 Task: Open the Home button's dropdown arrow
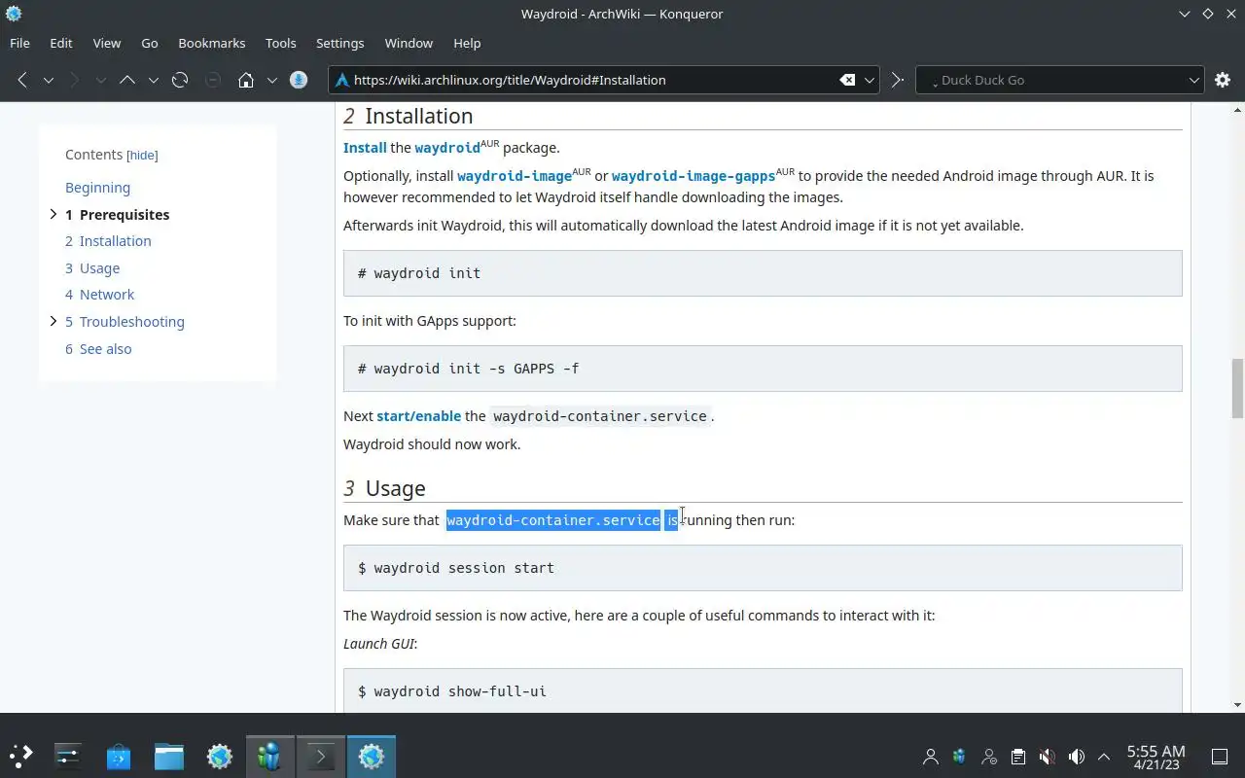click(272, 80)
